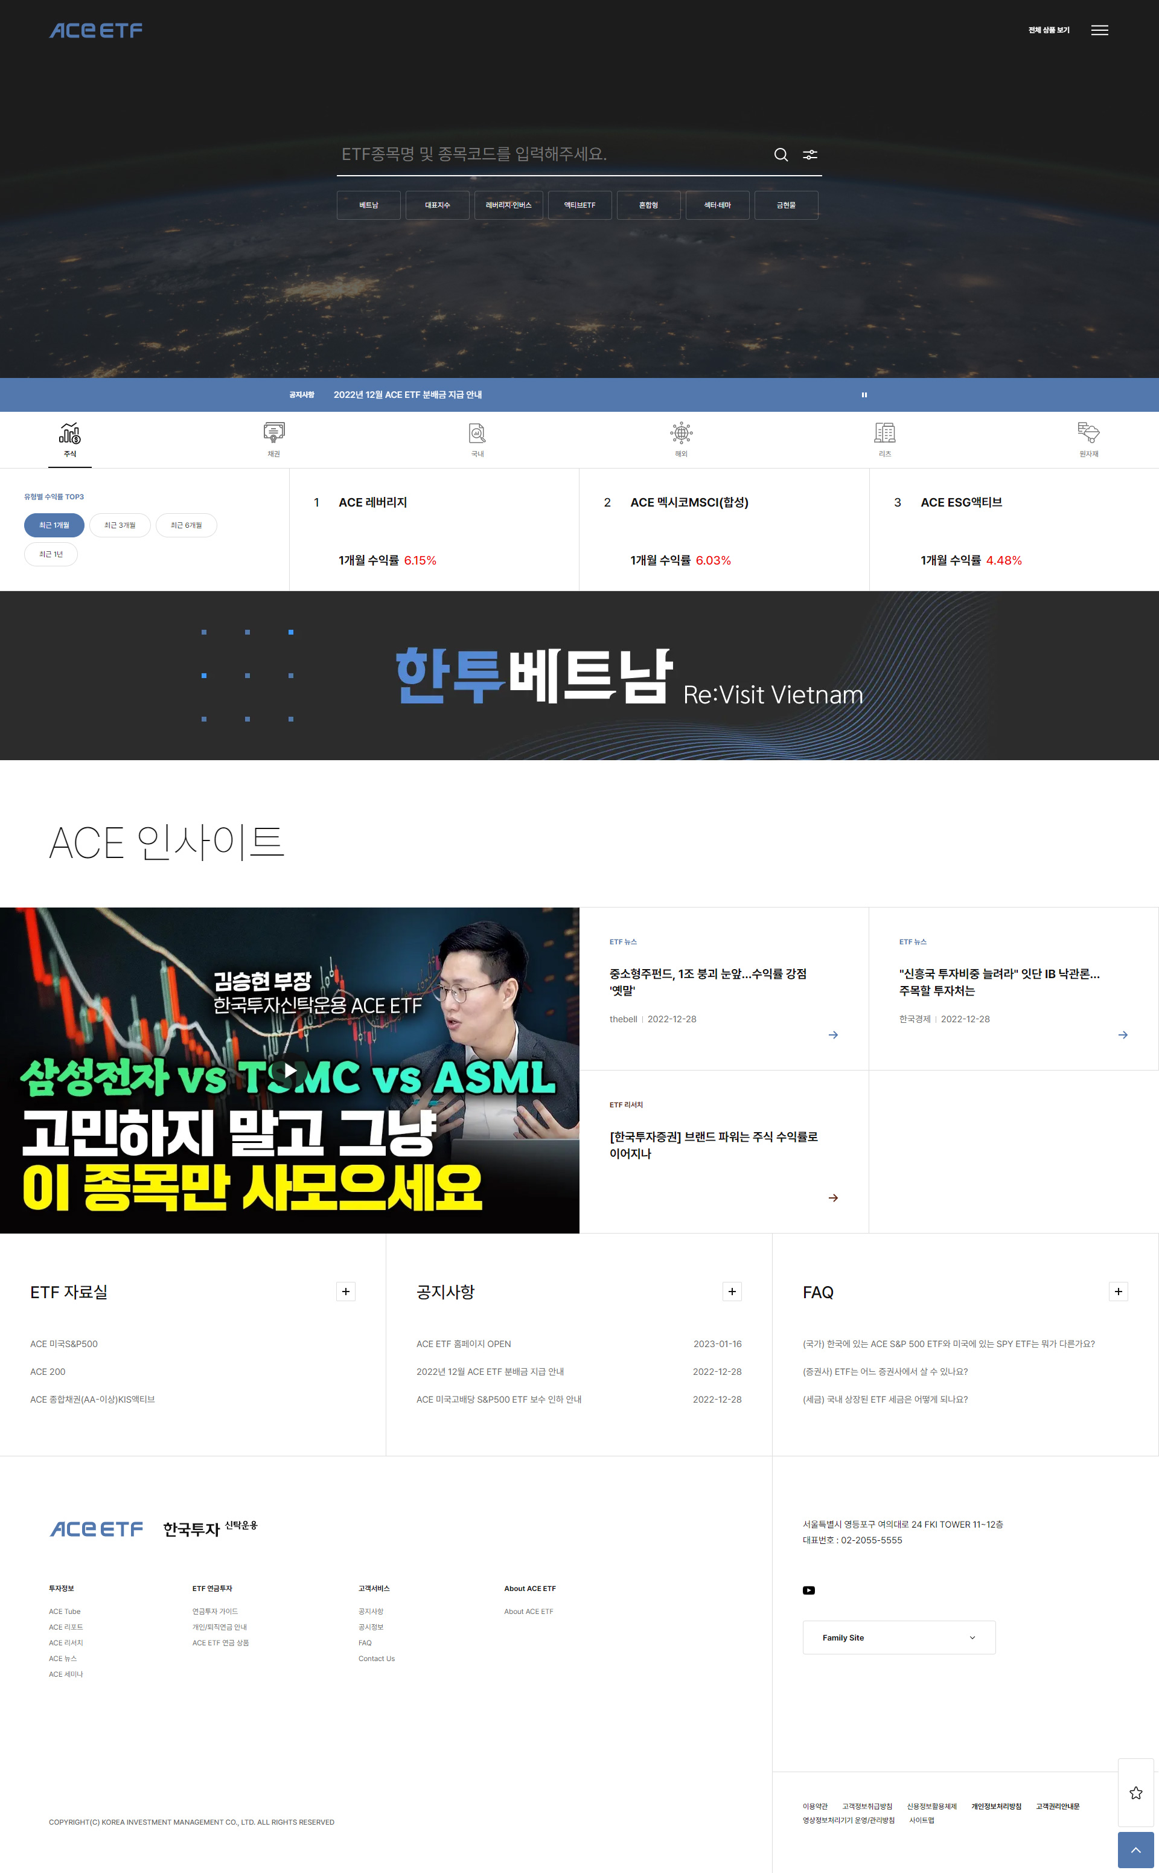The width and height of the screenshot is (1159, 1873).
Task: Expand the FAQ section with plus button
Action: [1119, 1291]
